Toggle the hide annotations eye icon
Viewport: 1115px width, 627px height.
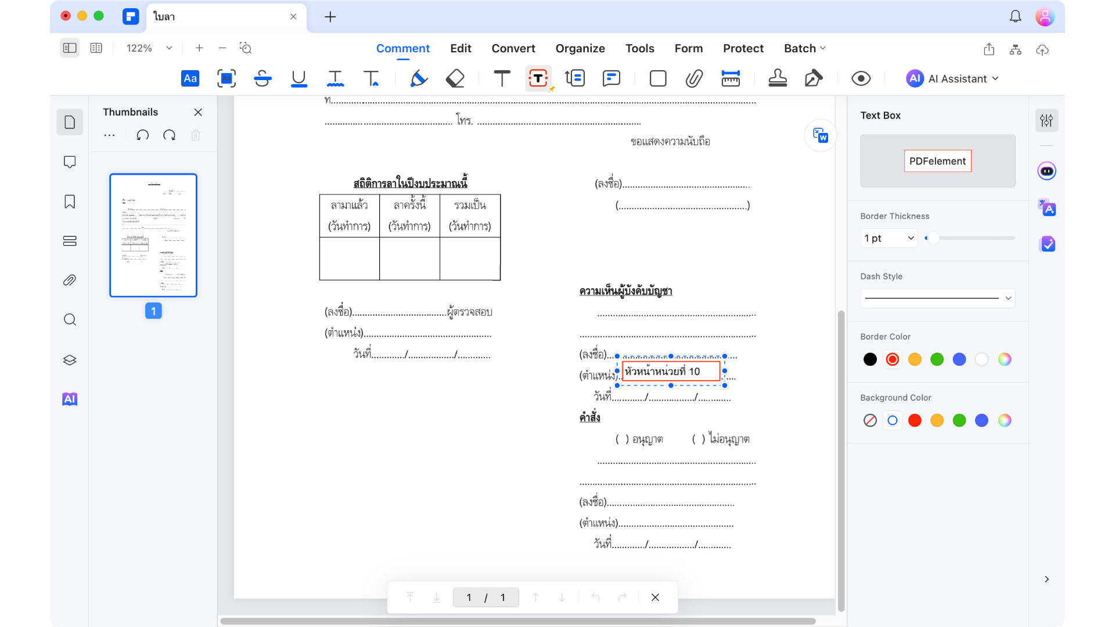click(861, 78)
